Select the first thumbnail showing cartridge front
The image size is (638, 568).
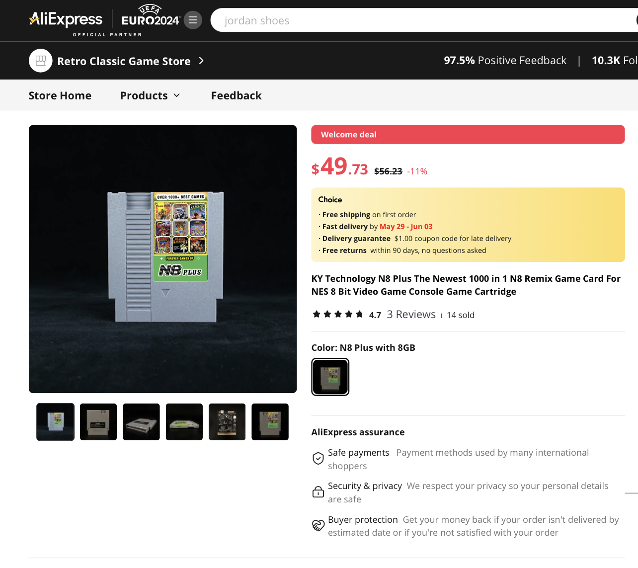point(56,422)
